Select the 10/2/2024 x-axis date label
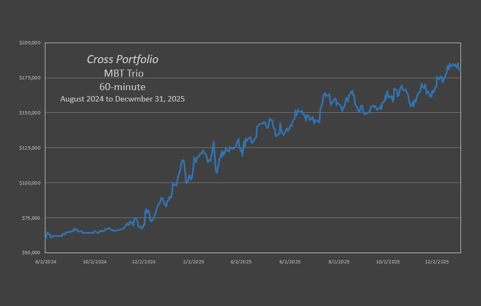481x306 pixels. pyautogui.click(x=95, y=261)
